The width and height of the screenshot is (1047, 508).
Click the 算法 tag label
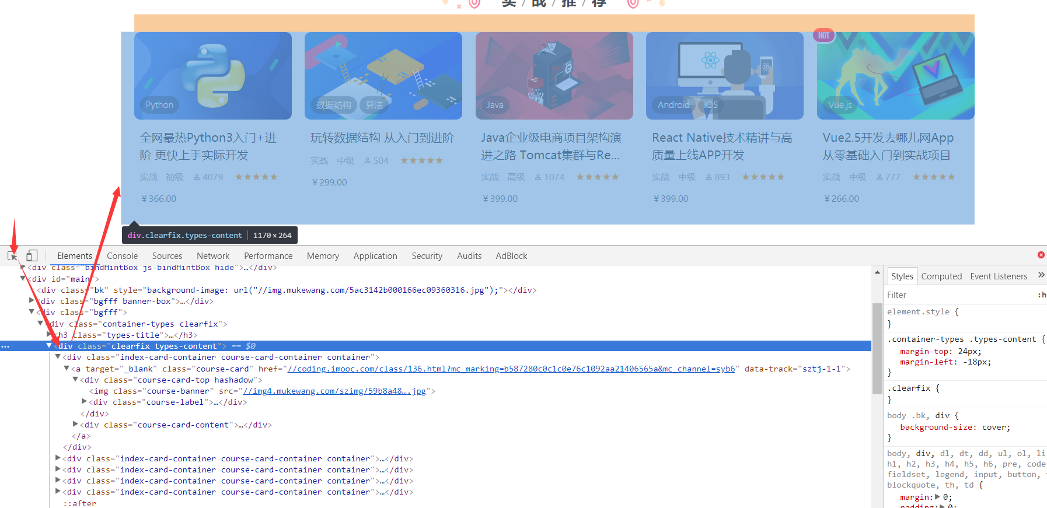tap(375, 105)
